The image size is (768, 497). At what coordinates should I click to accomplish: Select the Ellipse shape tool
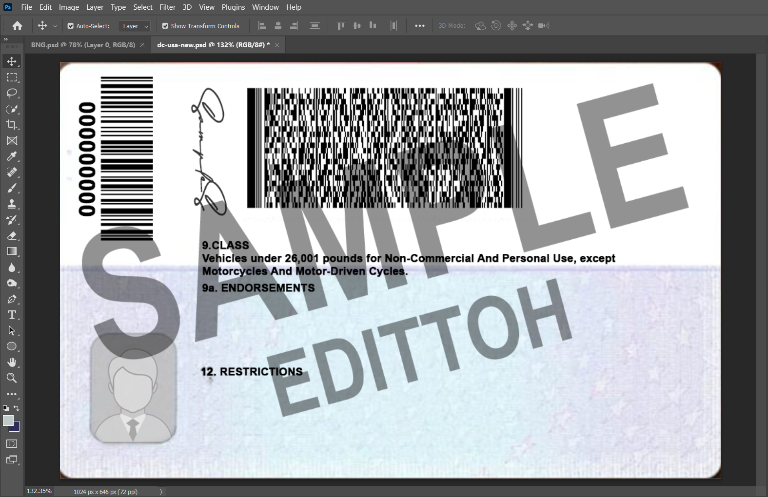pos(12,346)
